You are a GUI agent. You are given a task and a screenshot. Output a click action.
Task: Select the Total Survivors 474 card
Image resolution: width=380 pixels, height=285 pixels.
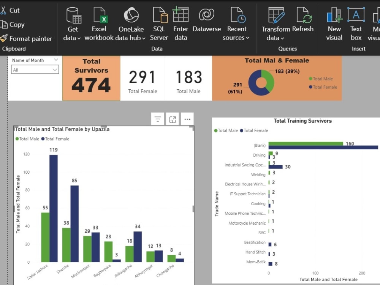(x=91, y=78)
